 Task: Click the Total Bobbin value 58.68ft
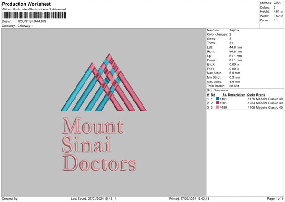(234, 86)
